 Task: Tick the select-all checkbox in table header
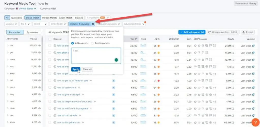[x=50, y=39]
